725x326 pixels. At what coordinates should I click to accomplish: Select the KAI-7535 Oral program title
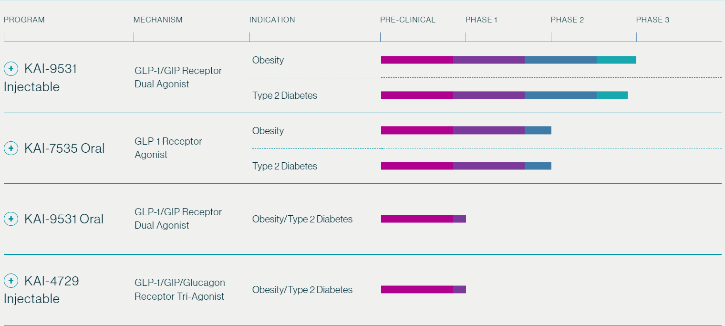point(64,148)
